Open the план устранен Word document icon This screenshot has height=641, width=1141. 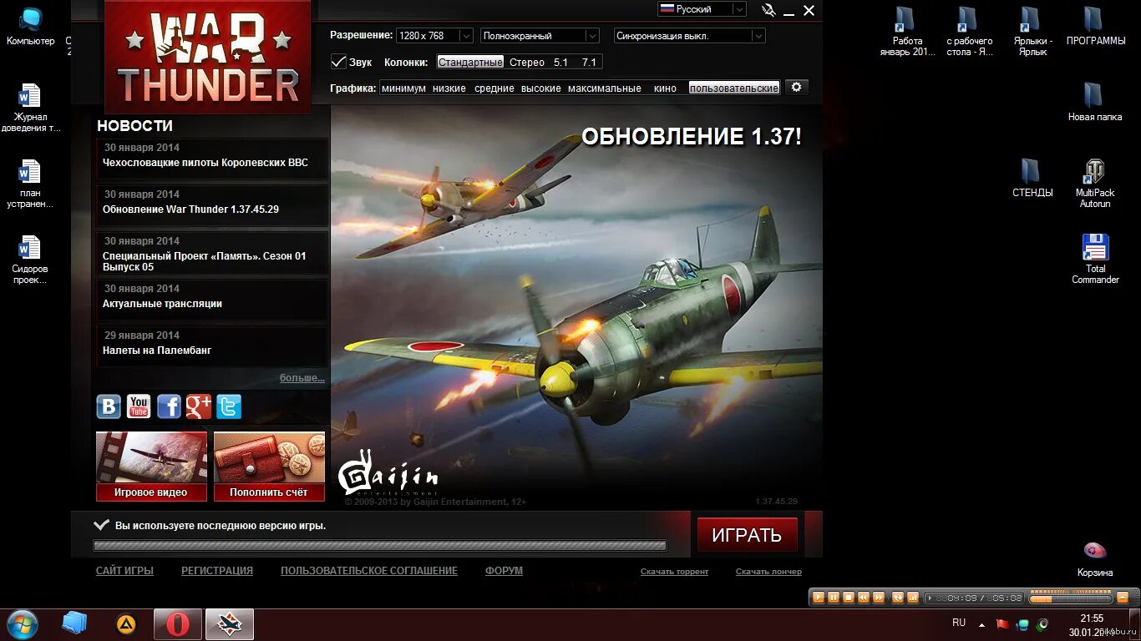pyautogui.click(x=30, y=184)
